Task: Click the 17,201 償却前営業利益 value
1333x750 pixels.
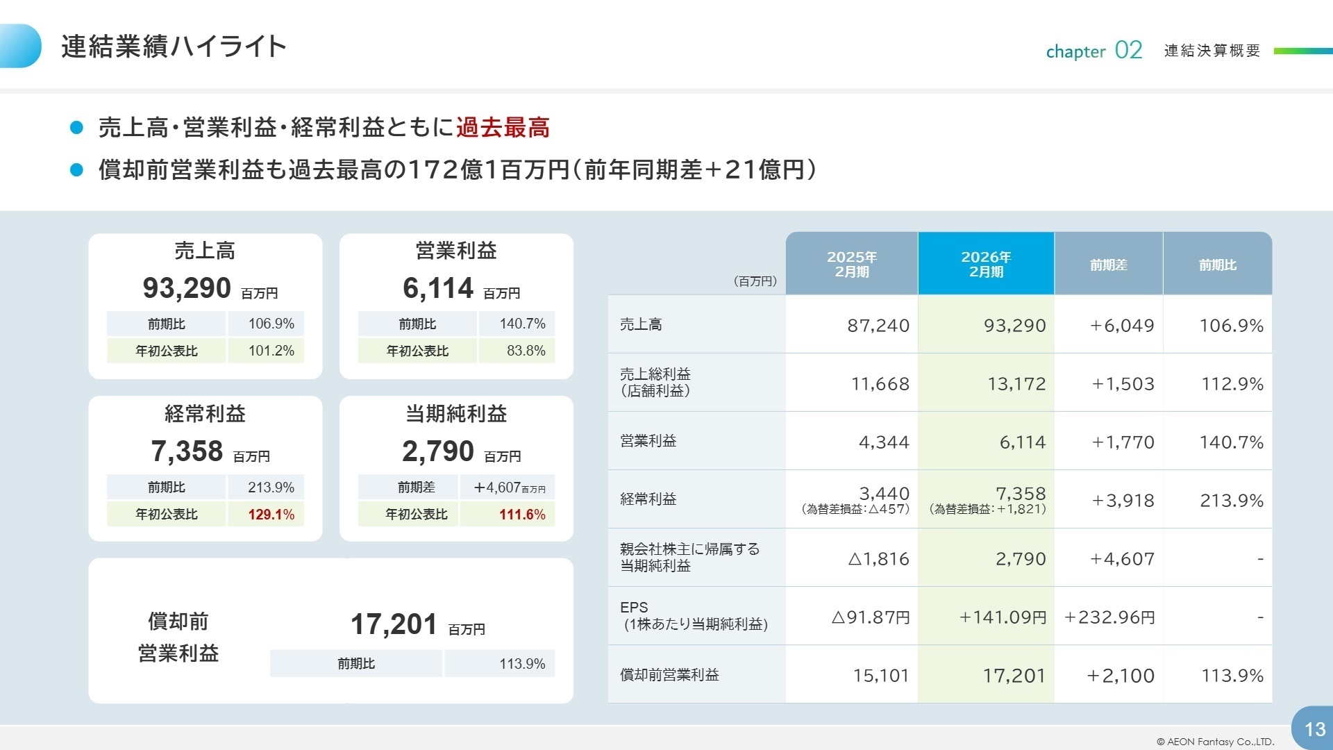Action: [394, 624]
